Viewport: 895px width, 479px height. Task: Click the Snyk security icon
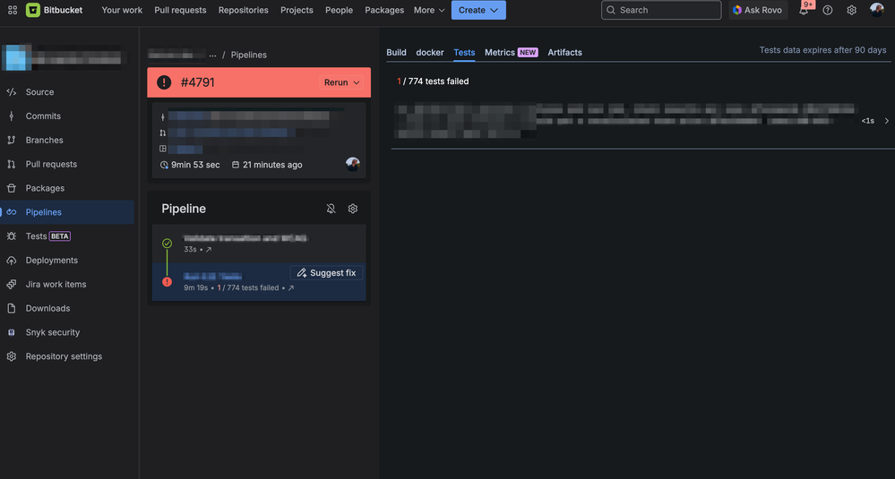12,332
